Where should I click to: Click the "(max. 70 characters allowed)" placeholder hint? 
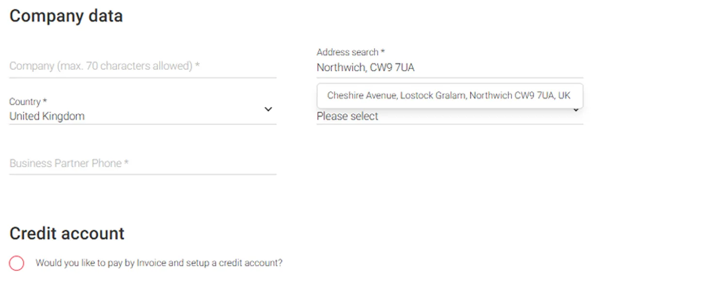click(125, 66)
